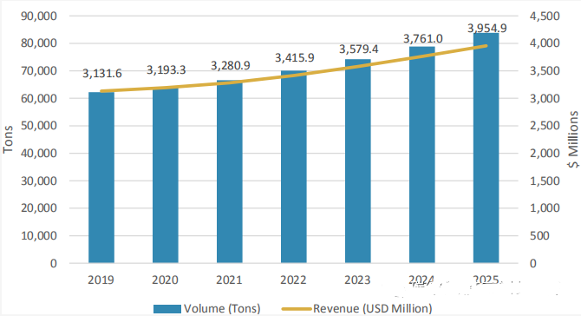Viewport: 581px width, 316px height.
Task: Click the 90,000 left axis value
Action: click(x=39, y=16)
